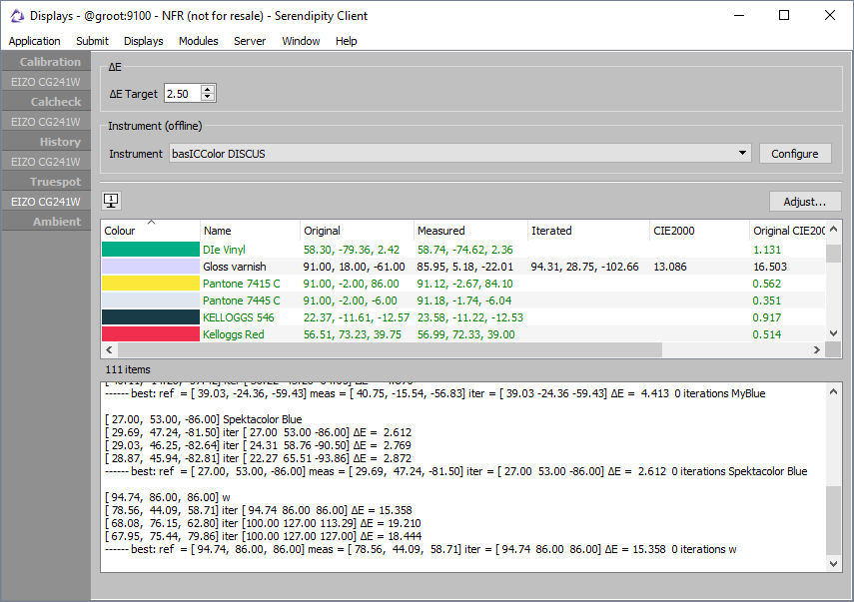Select EIZO CG241W under Calibration
Image resolution: width=854 pixels, height=602 pixels.
pyautogui.click(x=46, y=82)
